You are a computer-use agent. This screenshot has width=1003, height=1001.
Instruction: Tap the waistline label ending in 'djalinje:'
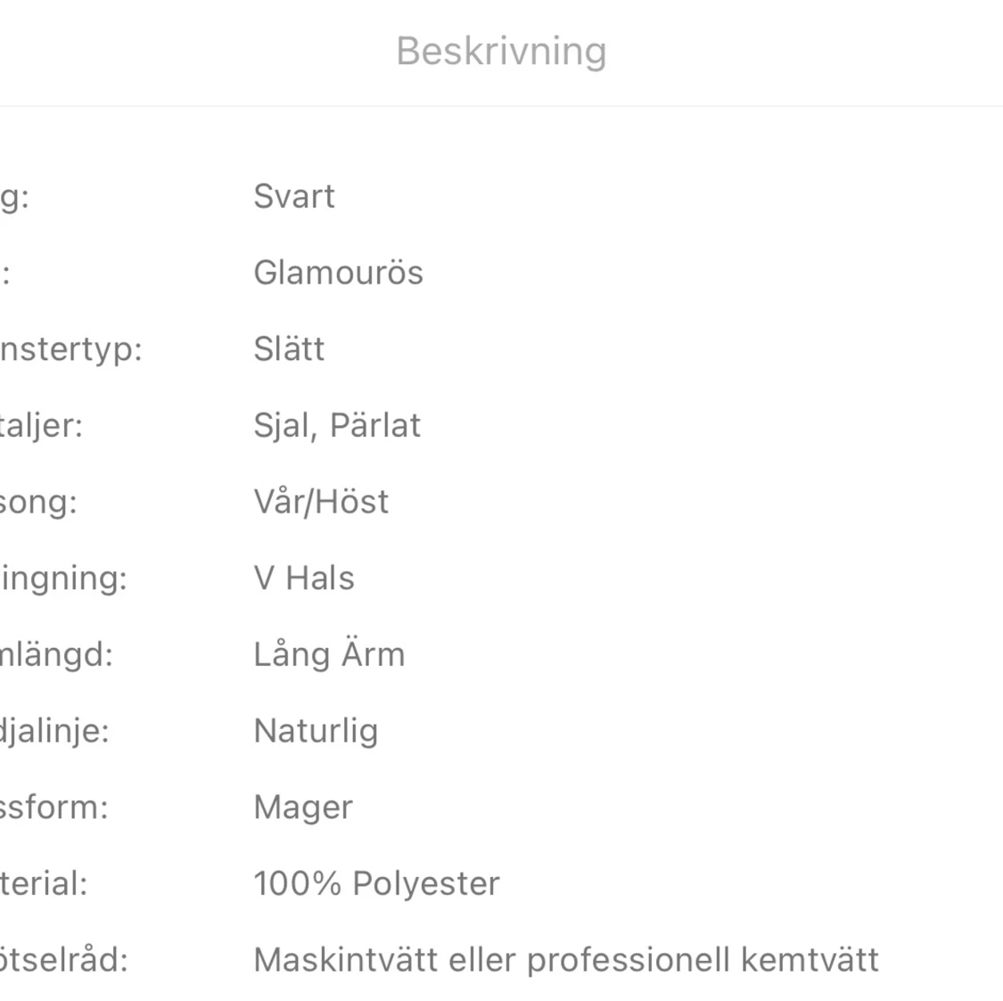(54, 731)
